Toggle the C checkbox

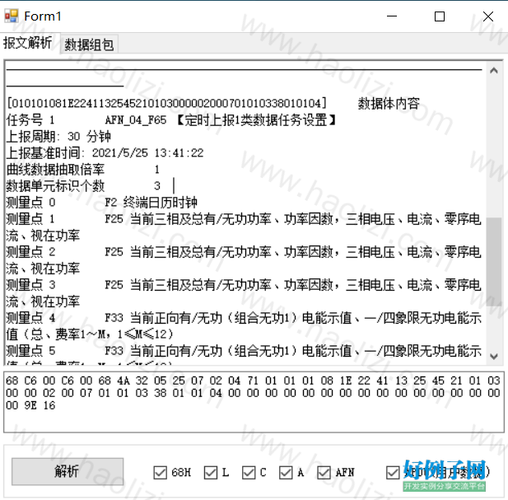coord(249,473)
